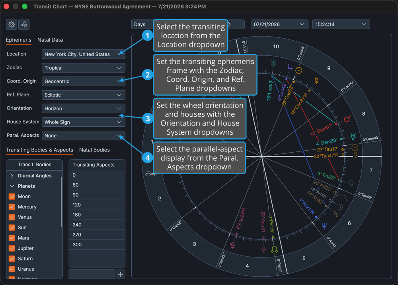Click the Days step unit field
The width and height of the screenshot is (398, 285).
pos(142,24)
